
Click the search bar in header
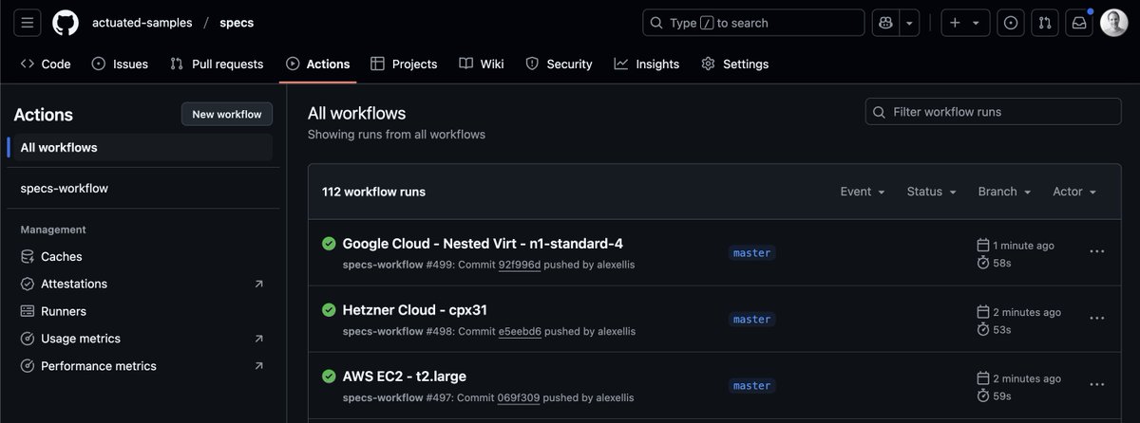pyautogui.click(x=753, y=23)
